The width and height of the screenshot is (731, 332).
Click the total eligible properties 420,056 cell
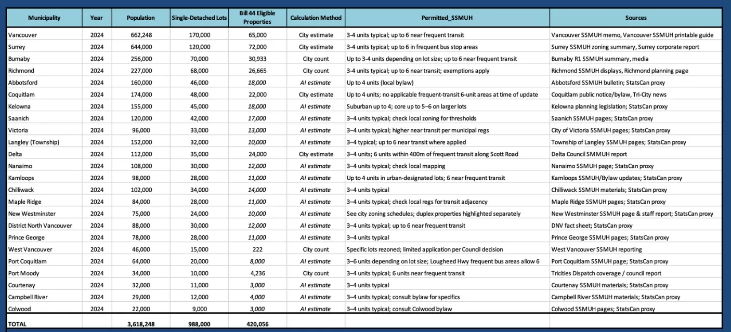[x=257, y=324]
